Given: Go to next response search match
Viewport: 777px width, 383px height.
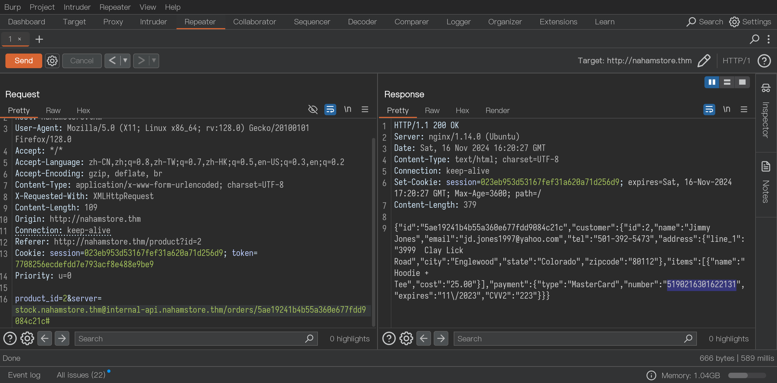Looking at the screenshot, I should [x=441, y=338].
